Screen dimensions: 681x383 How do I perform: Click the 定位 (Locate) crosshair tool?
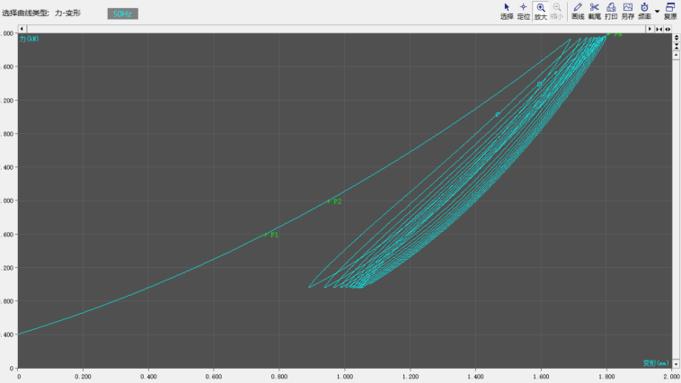523,11
